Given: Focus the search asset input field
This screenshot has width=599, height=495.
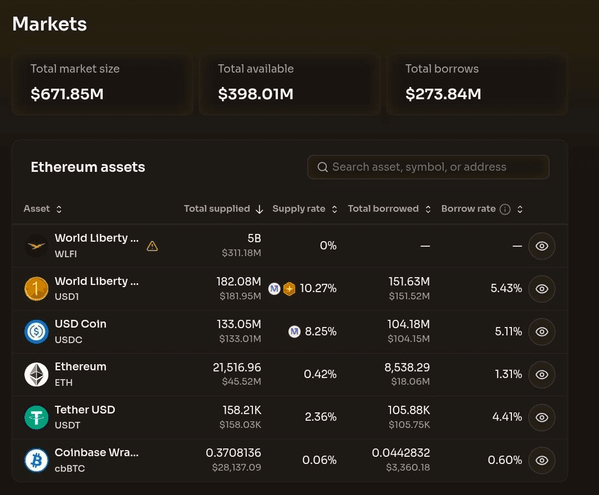Looking at the screenshot, I should (x=428, y=167).
